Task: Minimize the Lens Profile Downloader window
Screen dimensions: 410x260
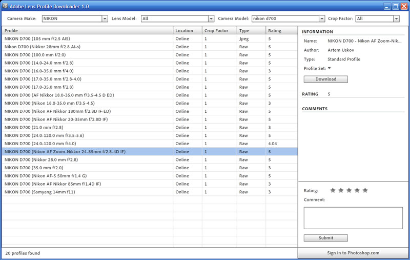Action: [x=387, y=6]
